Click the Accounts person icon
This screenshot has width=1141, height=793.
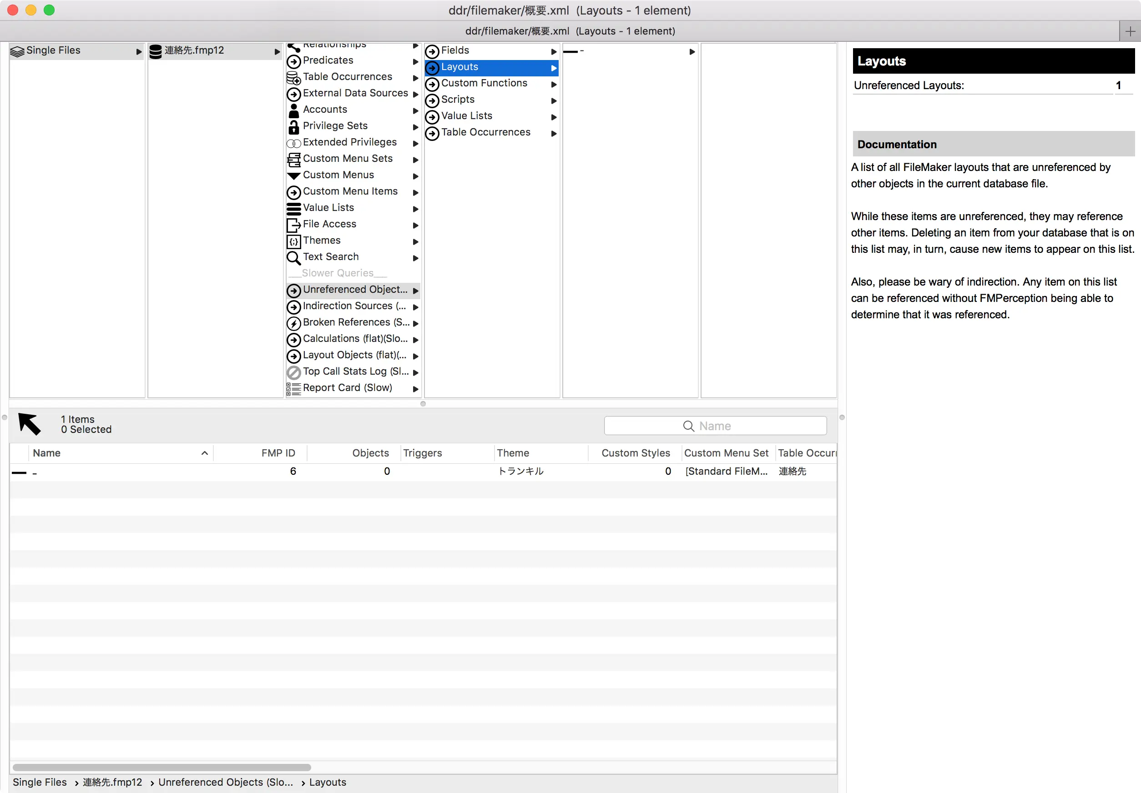(294, 110)
